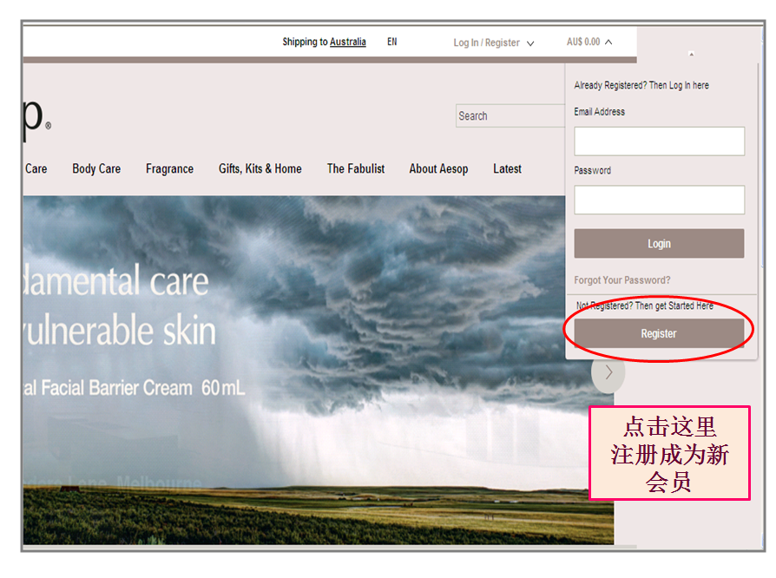The height and width of the screenshot is (578, 776).
Task: Click the carousel next arrow
Action: (608, 371)
